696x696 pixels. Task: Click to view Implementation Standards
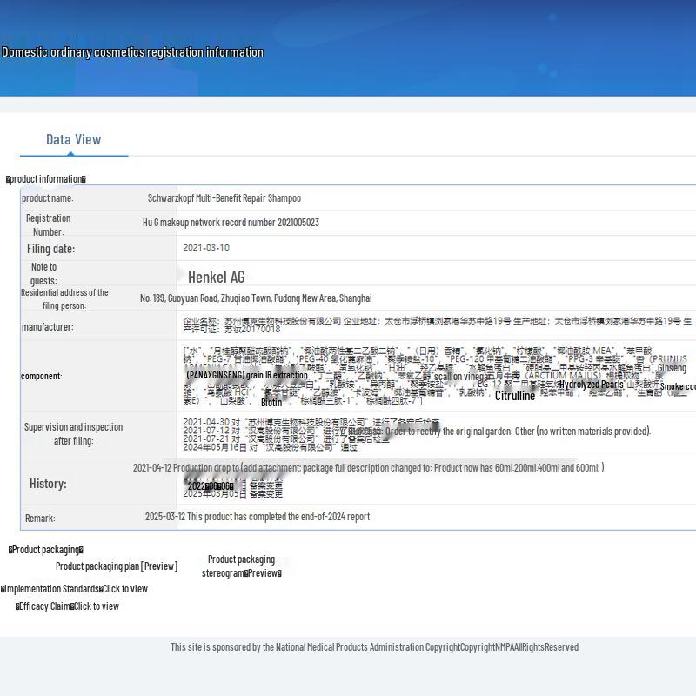(x=124, y=589)
